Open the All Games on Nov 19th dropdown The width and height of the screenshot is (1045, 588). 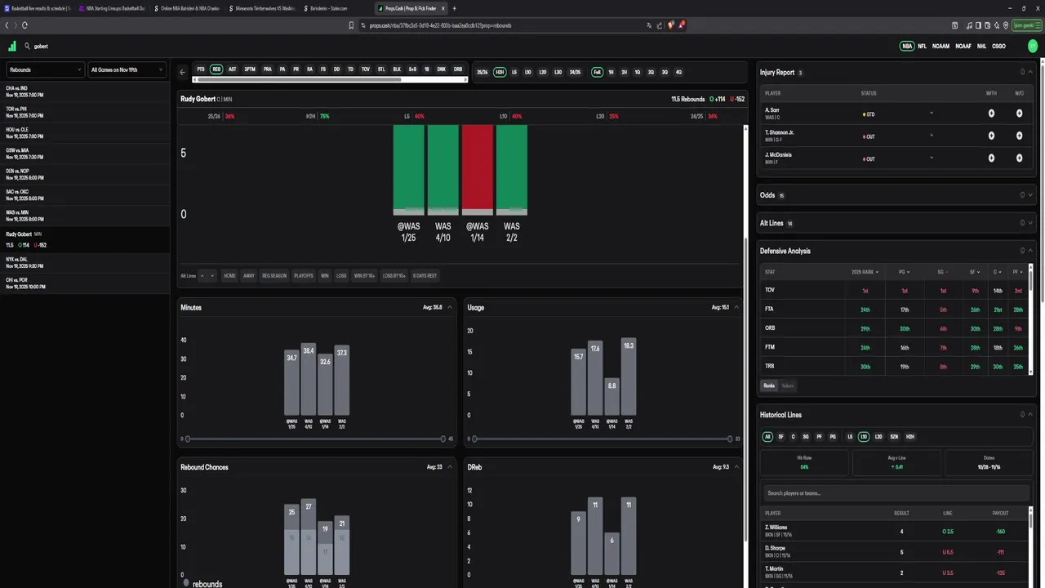click(127, 69)
